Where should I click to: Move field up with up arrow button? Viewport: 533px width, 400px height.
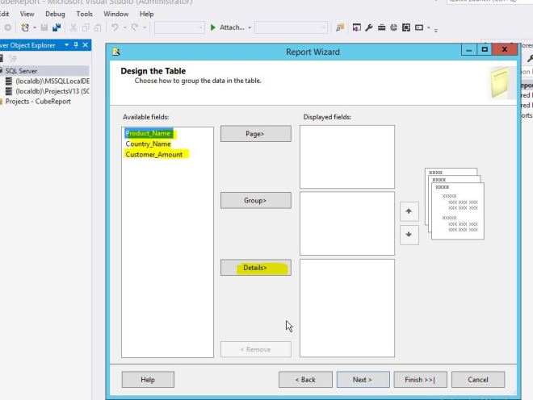(x=409, y=211)
